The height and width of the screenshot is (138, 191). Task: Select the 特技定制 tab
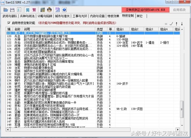coord(128,16)
